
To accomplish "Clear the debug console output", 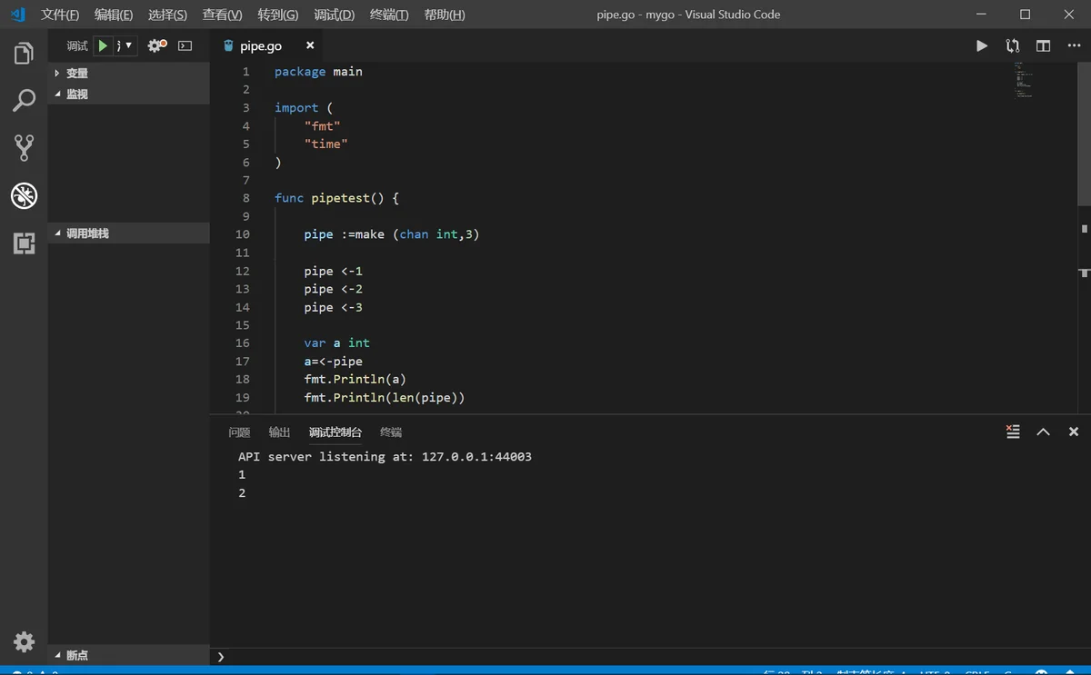I will [1013, 432].
